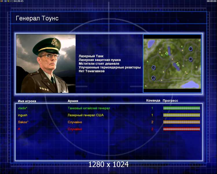
Task: Click the green progress bar for vladix^
Action: pyautogui.click(x=182, y=108)
